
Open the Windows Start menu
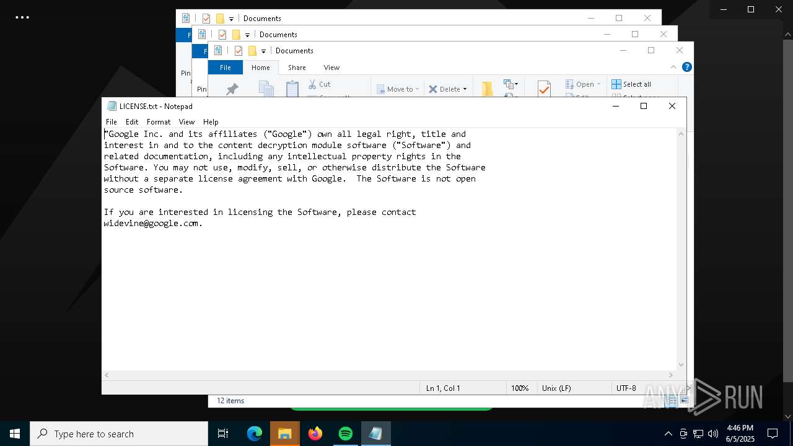15,434
